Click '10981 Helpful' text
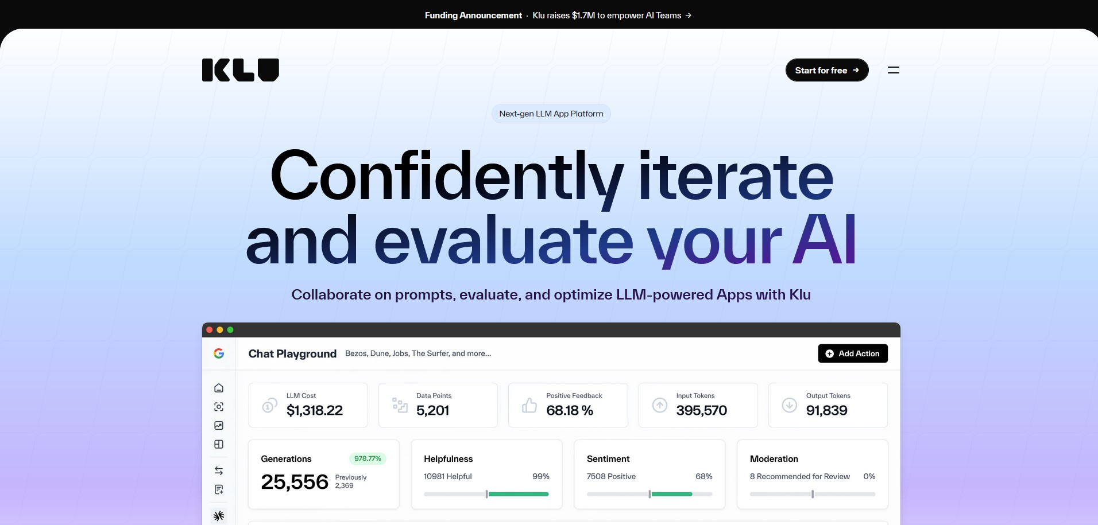Viewport: 1098px width, 525px height. point(448,476)
